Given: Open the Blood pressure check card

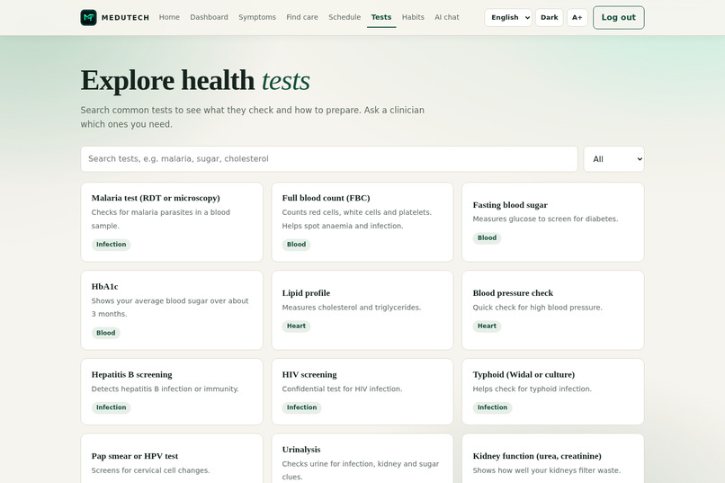Looking at the screenshot, I should 553,310.
